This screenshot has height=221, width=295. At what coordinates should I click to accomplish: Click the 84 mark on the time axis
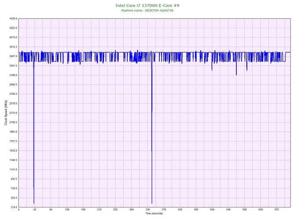51,210
